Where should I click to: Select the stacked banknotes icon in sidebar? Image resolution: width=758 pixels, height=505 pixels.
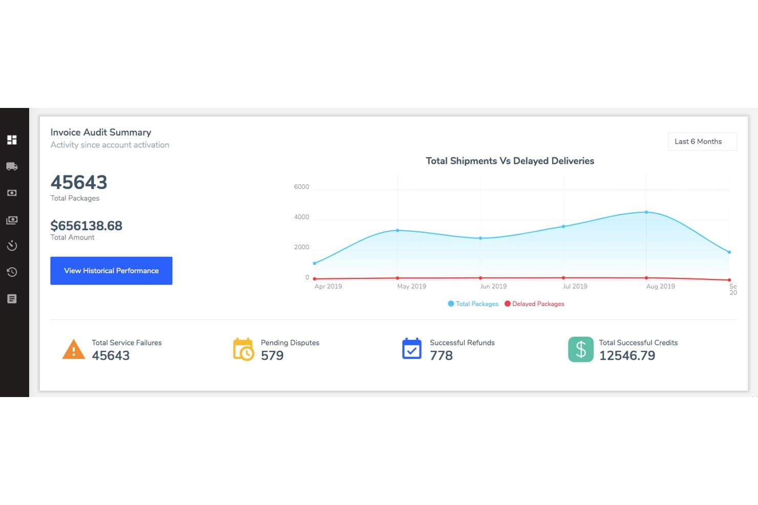12,220
